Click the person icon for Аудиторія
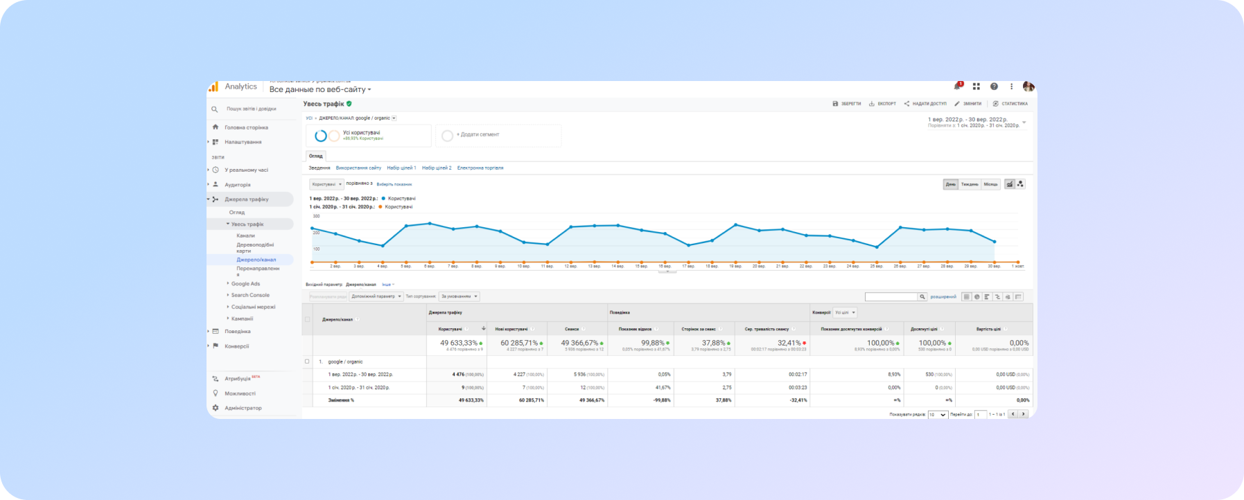The width and height of the screenshot is (1244, 500). pos(216,184)
